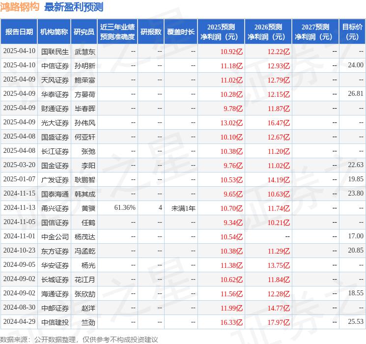Select the 中信建投 institution cell
Viewport: 366px width, 344px height.
55,322
